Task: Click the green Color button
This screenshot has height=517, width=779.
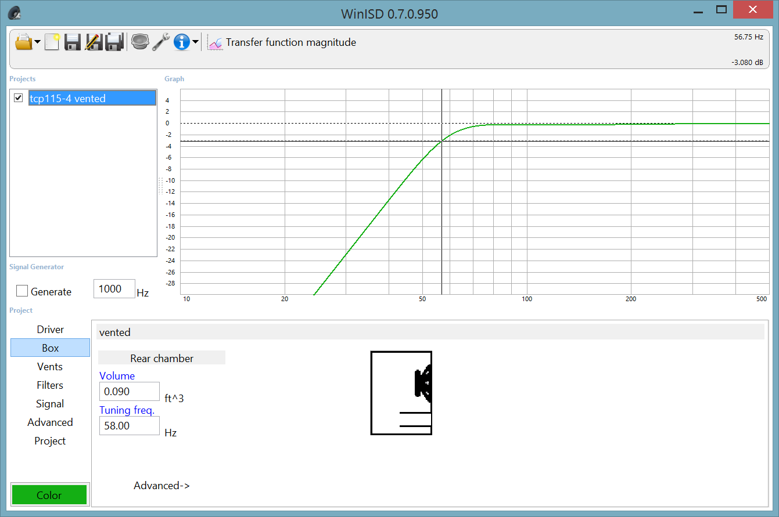Action: (49, 495)
